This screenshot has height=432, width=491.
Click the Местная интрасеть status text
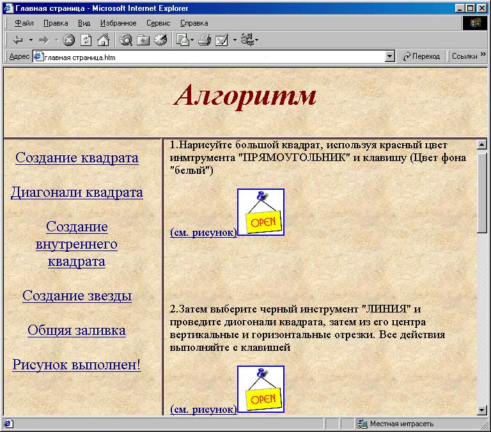pyautogui.click(x=401, y=424)
